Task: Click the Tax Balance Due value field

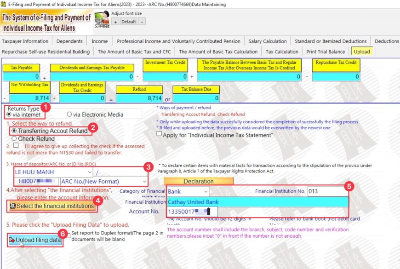Action: [196, 98]
